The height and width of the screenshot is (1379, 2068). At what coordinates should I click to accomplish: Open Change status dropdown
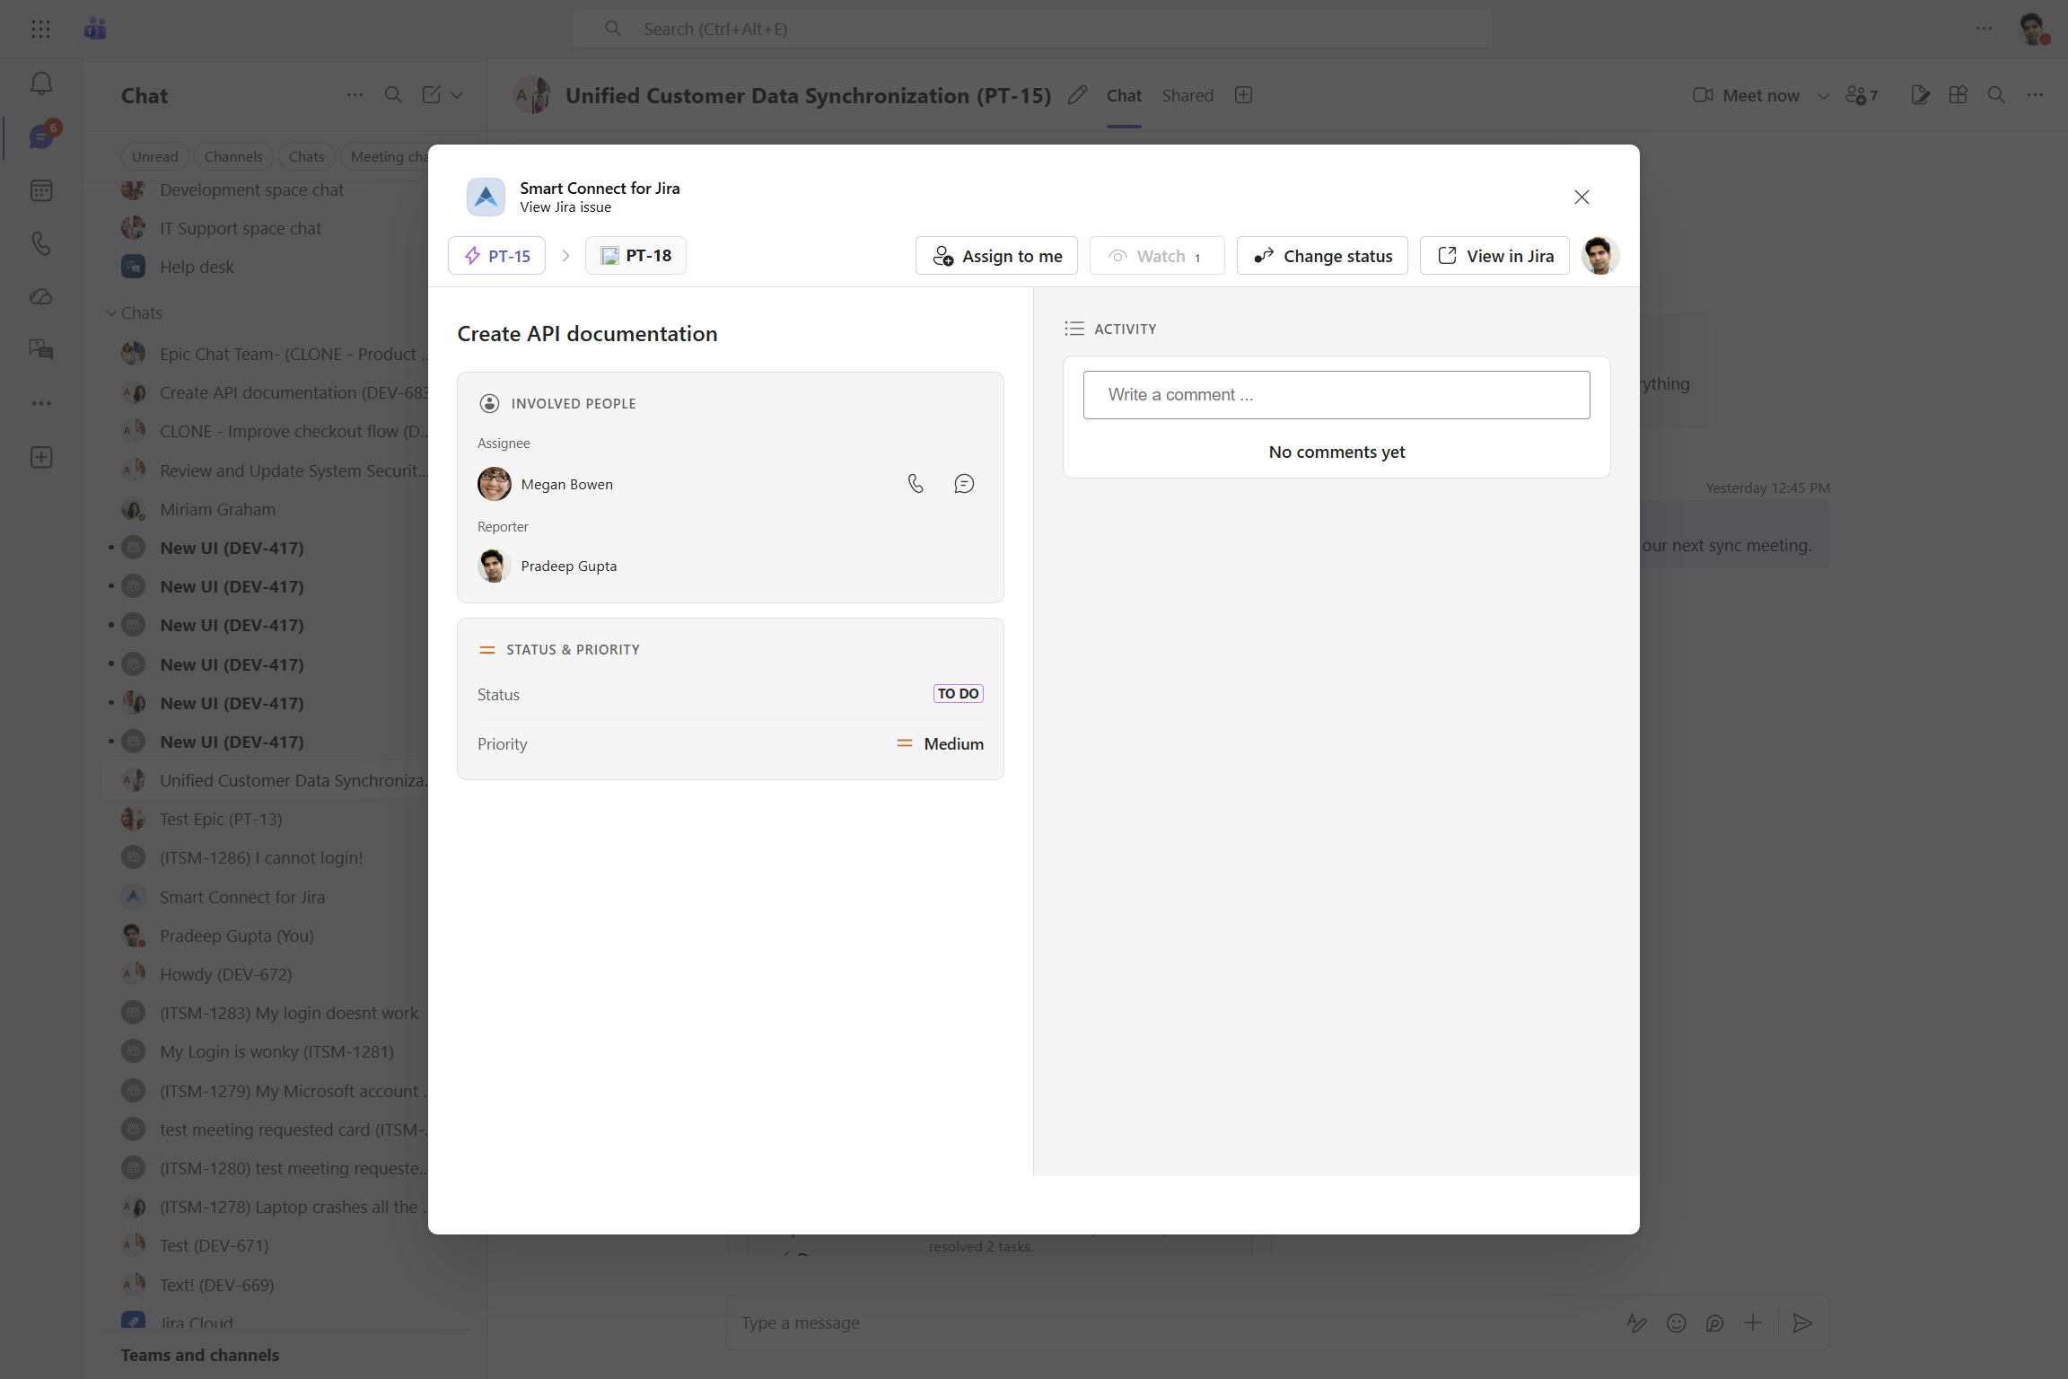pyautogui.click(x=1322, y=256)
